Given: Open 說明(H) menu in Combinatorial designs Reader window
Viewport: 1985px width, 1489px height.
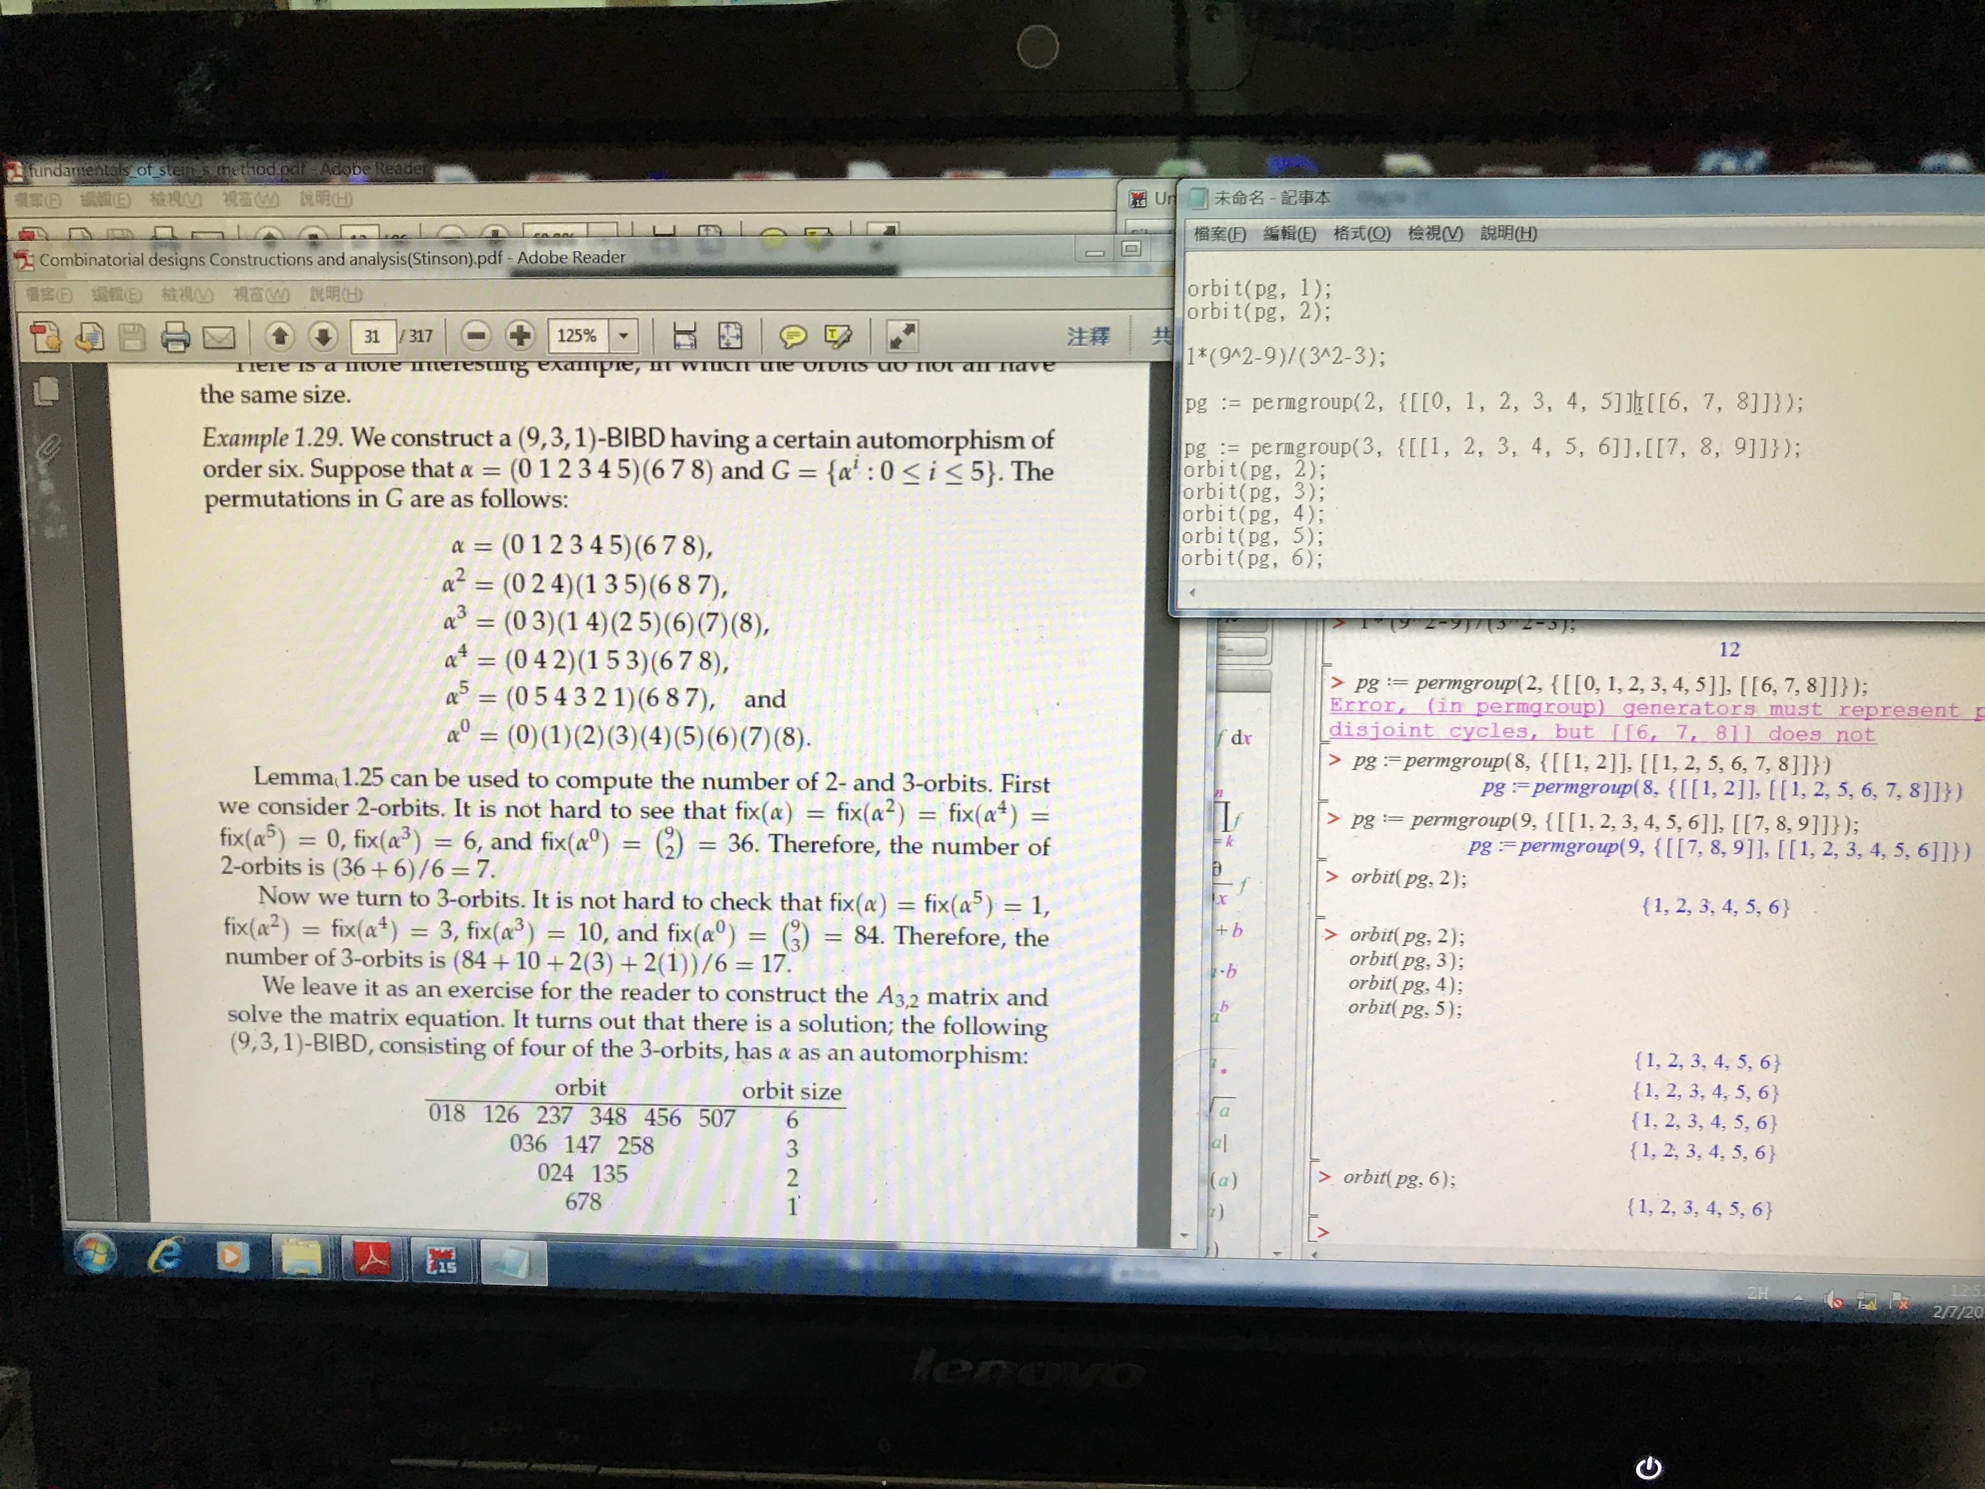Looking at the screenshot, I should [336, 294].
